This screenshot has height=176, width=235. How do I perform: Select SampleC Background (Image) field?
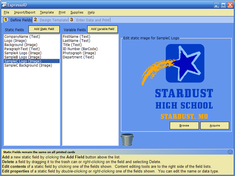coord(28,65)
